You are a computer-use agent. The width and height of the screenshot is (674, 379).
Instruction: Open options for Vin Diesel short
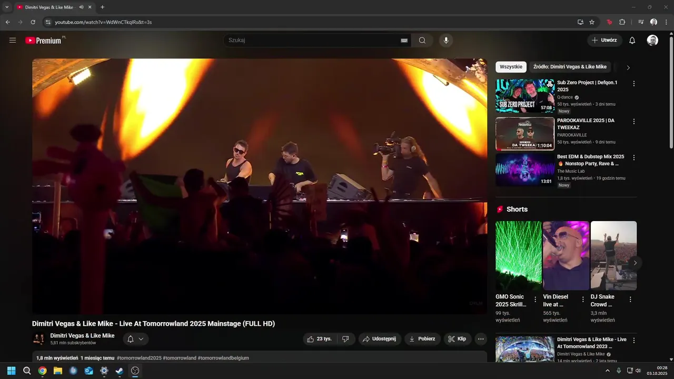583,299
